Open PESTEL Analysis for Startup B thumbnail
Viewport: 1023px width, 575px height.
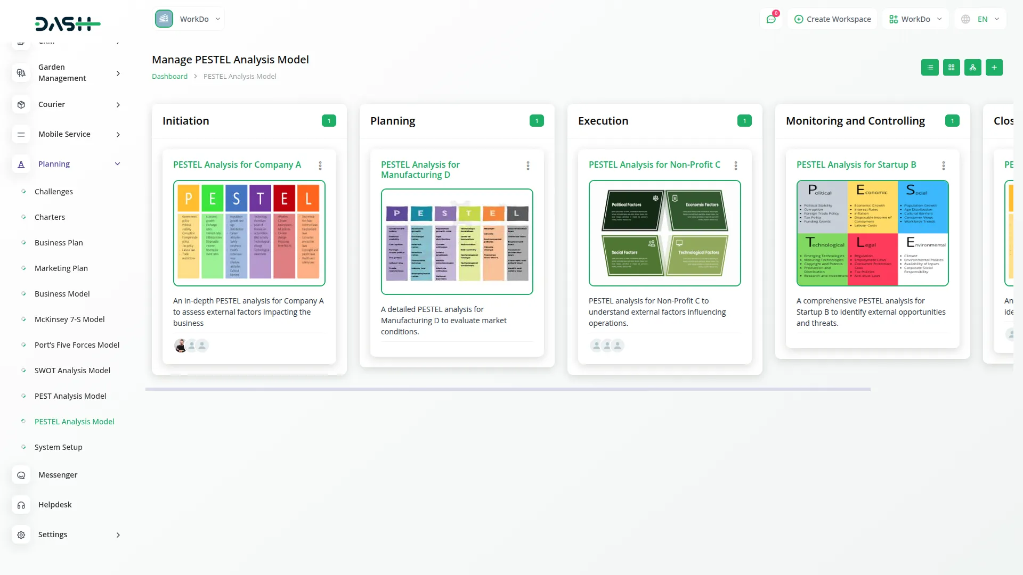click(872, 233)
